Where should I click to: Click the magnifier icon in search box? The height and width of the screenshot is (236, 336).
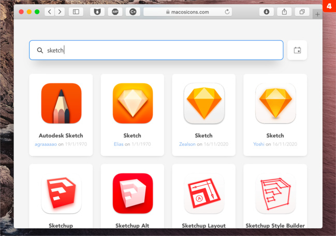(x=40, y=50)
